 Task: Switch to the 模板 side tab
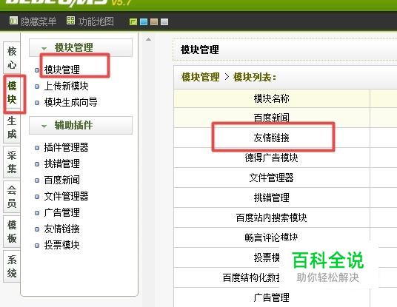(x=12, y=232)
